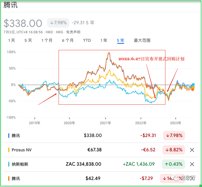Switch chart to 1个月 range
Image resolution: width=202 pixels, height=187 pixels.
pos(47,41)
